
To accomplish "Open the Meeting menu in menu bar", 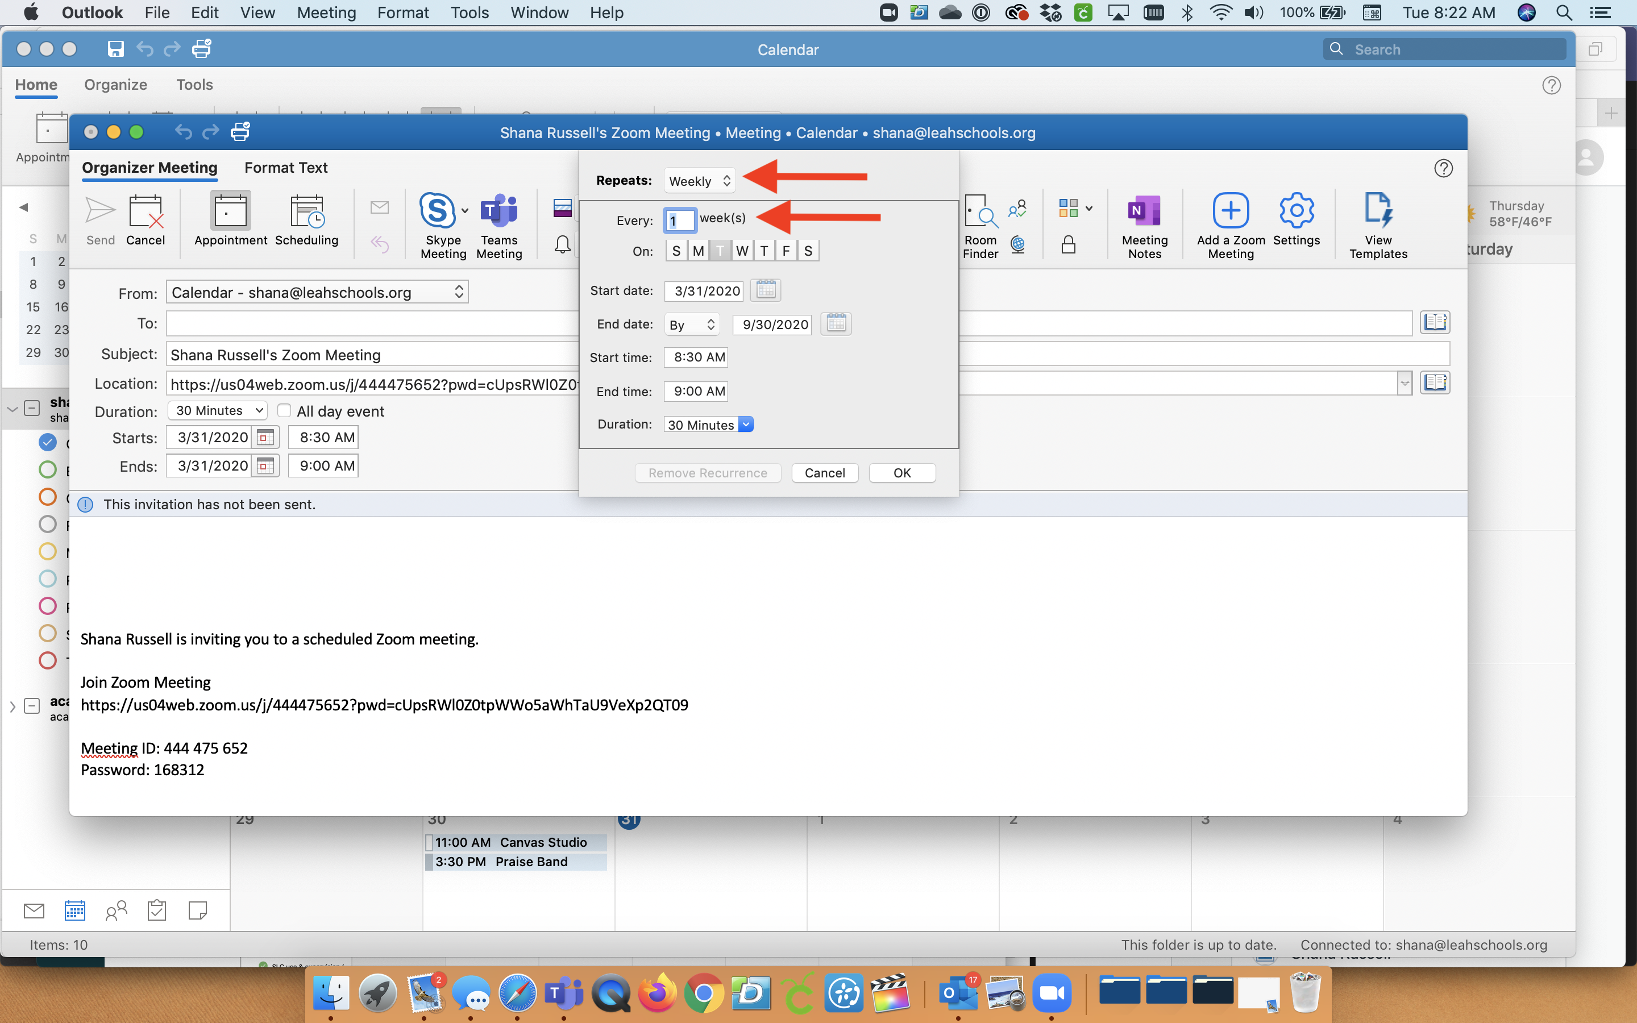I will point(326,13).
